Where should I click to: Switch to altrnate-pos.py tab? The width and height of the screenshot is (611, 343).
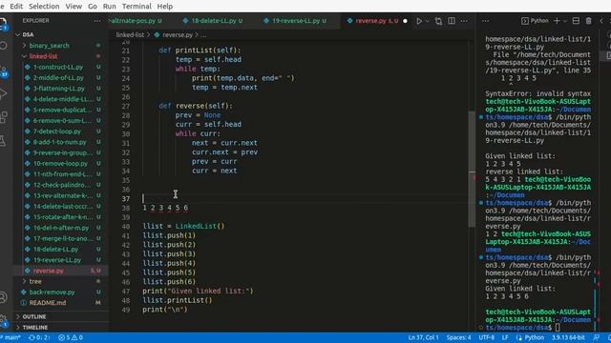(135, 21)
